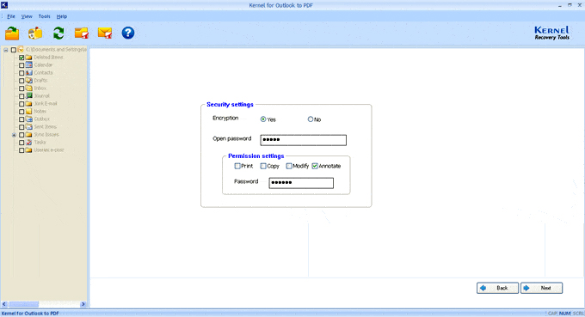Check the Contacts folder checkbox
585x317 pixels.
[22, 73]
